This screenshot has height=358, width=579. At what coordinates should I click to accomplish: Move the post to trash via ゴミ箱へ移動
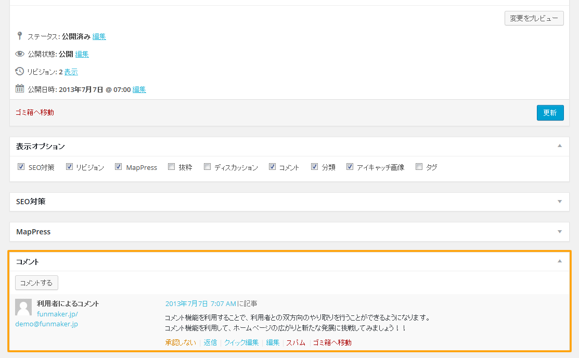point(34,112)
